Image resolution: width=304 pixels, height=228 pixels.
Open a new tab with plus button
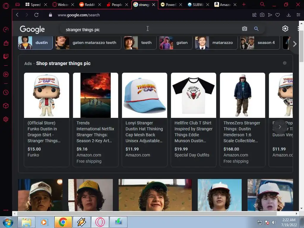click(244, 4)
